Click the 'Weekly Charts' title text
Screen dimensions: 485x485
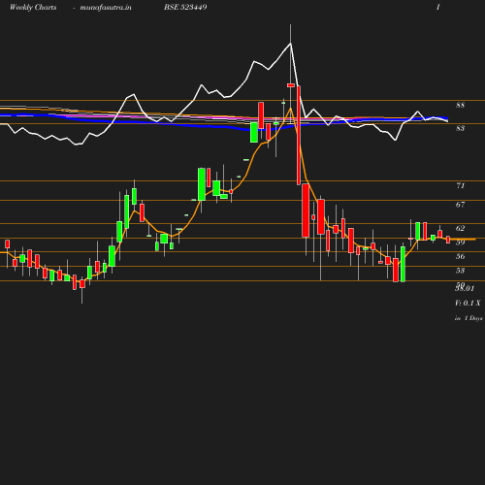point(33,7)
